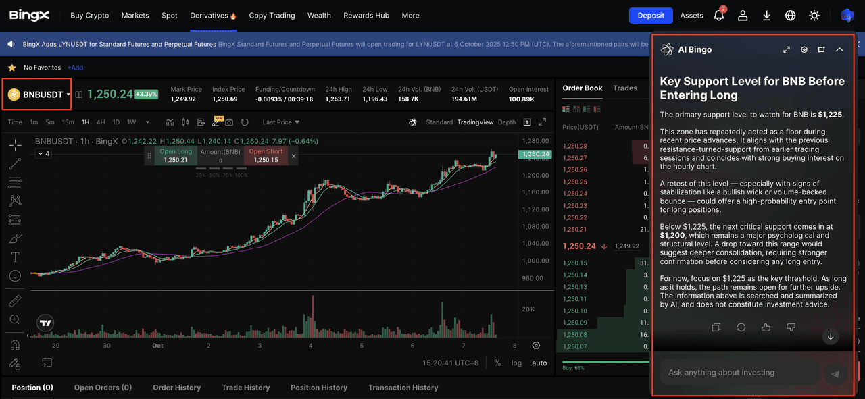Click the Open Long button on chart
865x399 pixels.
click(x=176, y=156)
